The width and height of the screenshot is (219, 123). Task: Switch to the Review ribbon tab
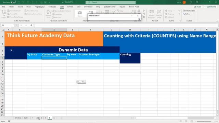(70, 7)
